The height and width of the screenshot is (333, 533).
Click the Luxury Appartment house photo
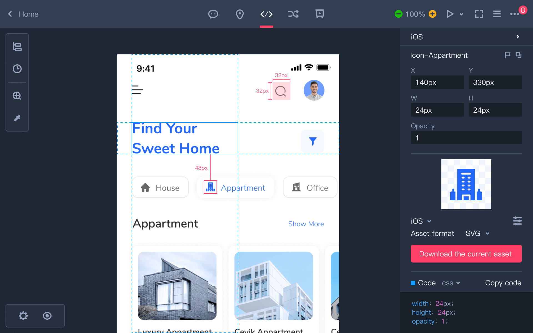click(177, 286)
